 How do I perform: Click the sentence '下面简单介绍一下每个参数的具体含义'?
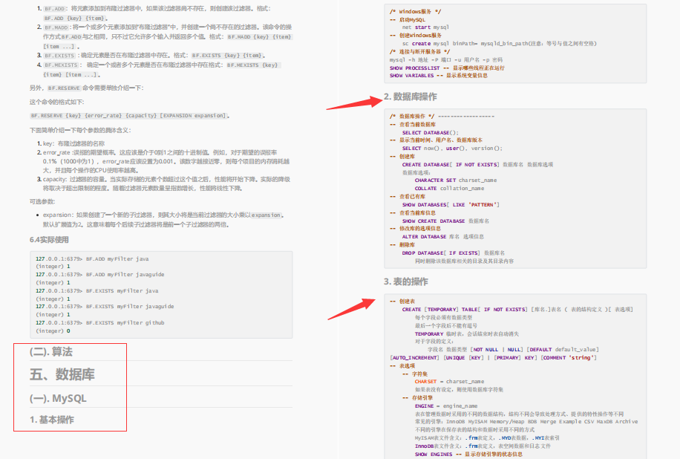coord(80,130)
